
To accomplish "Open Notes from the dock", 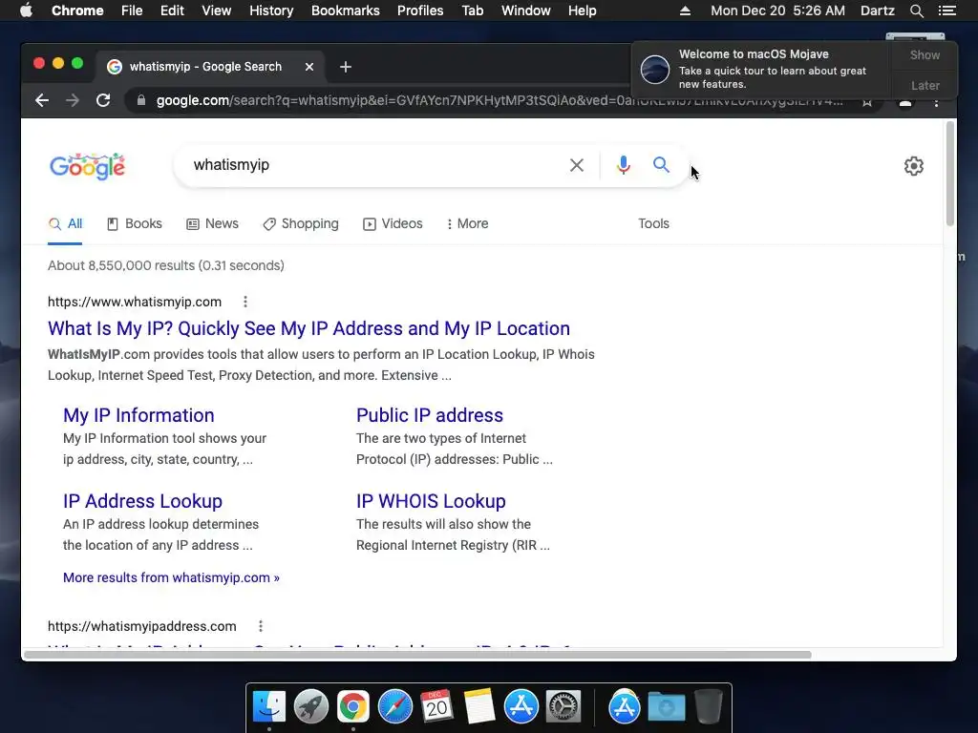I will pyautogui.click(x=479, y=707).
